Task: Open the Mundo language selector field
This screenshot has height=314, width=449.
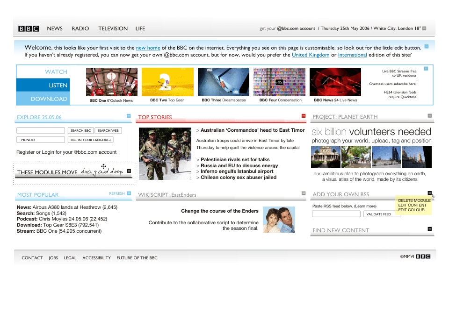Action: click(x=41, y=140)
